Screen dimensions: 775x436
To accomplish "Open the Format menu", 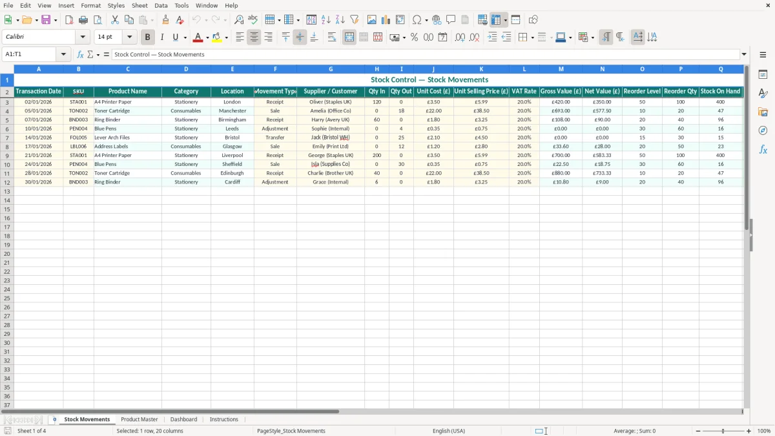I will point(90,5).
